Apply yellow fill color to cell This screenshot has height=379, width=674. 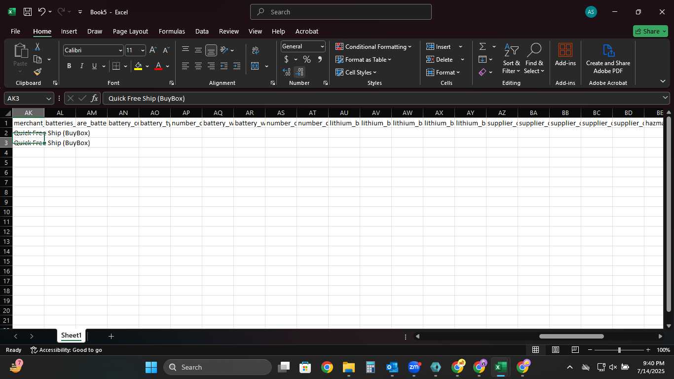138,66
